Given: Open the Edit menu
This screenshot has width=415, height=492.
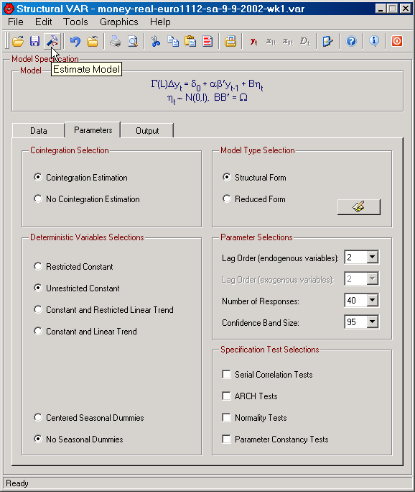Looking at the screenshot, I should 44,22.
